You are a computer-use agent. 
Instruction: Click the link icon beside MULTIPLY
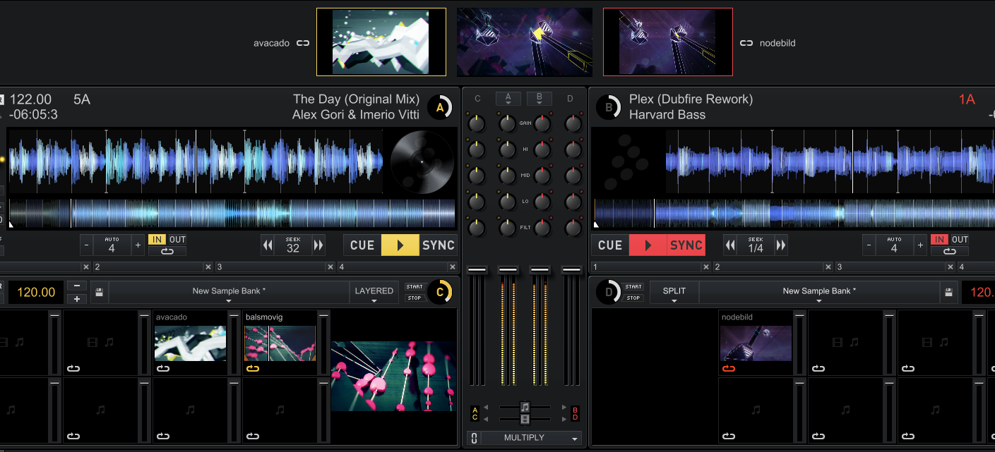pyautogui.click(x=475, y=438)
